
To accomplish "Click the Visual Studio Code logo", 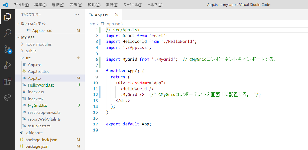I will click(x=5, y=4).
